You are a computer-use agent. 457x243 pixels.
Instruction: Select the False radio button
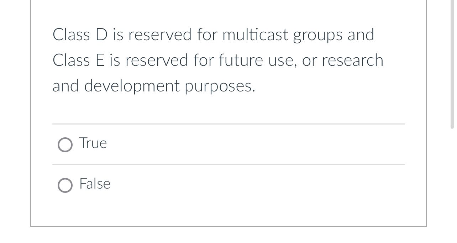point(65,185)
